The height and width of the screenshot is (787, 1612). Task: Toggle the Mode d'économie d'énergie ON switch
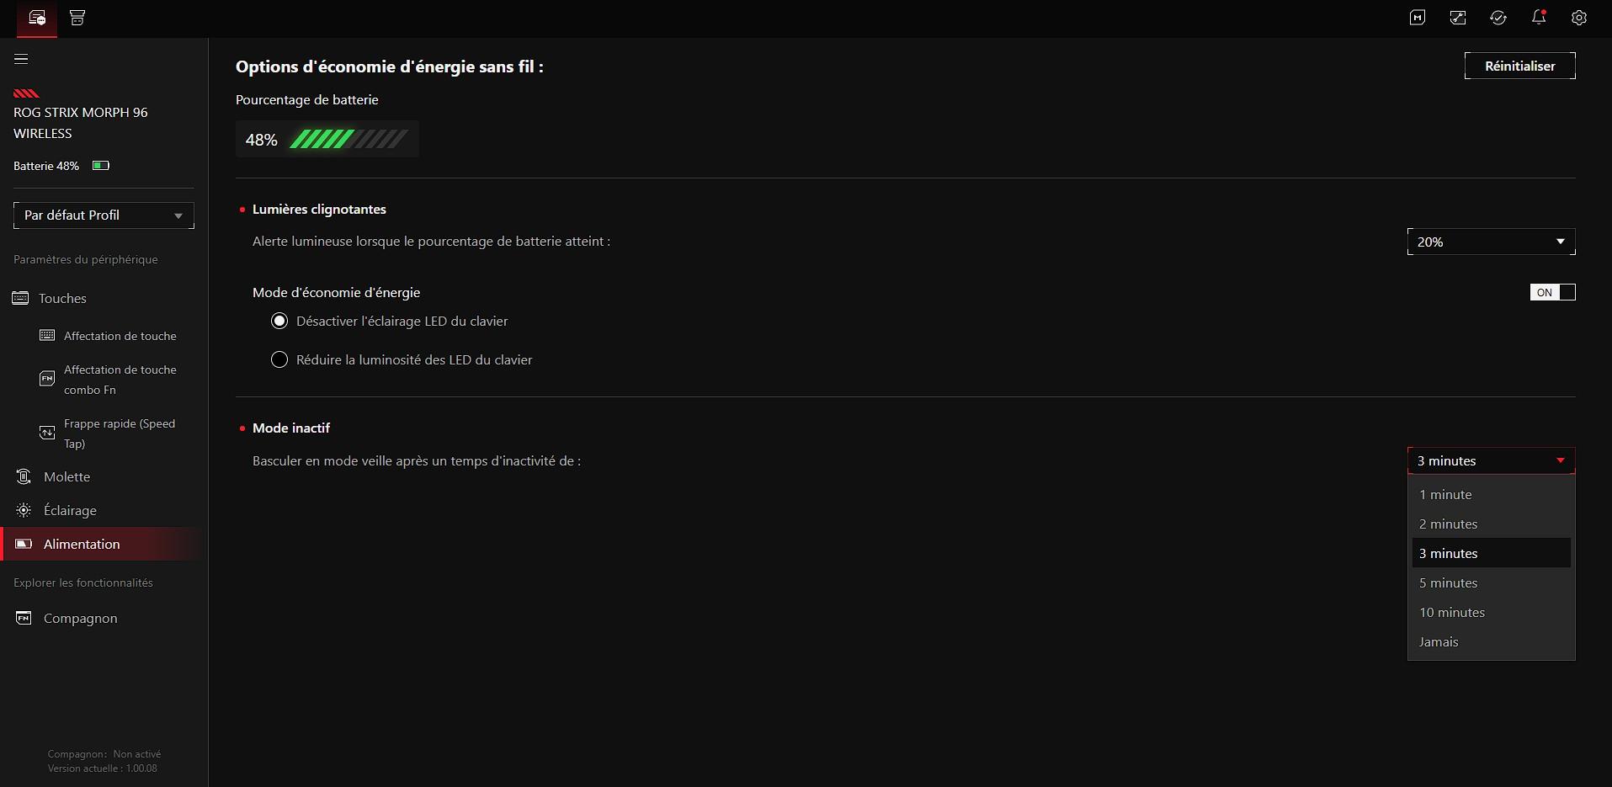click(x=1552, y=292)
